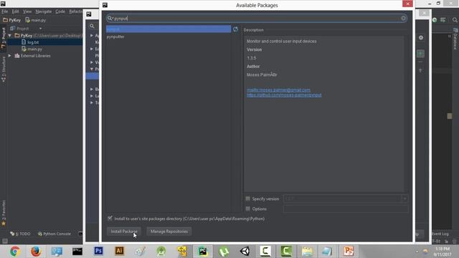
Task: Collapse the expanded Project category in Settings
Action: 92,69
